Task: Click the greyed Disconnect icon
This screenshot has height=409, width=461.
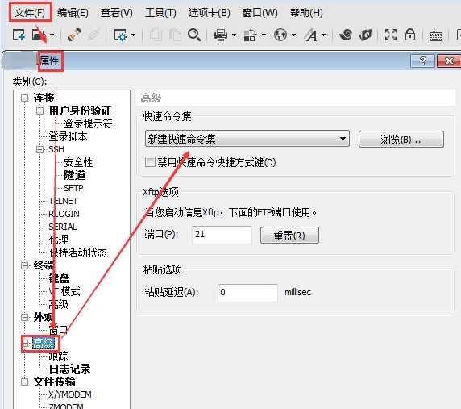Action: tap(93, 35)
